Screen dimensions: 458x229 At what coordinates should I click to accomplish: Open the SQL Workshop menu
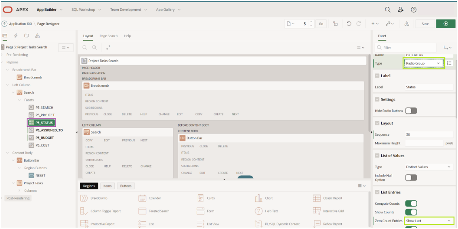click(x=86, y=10)
